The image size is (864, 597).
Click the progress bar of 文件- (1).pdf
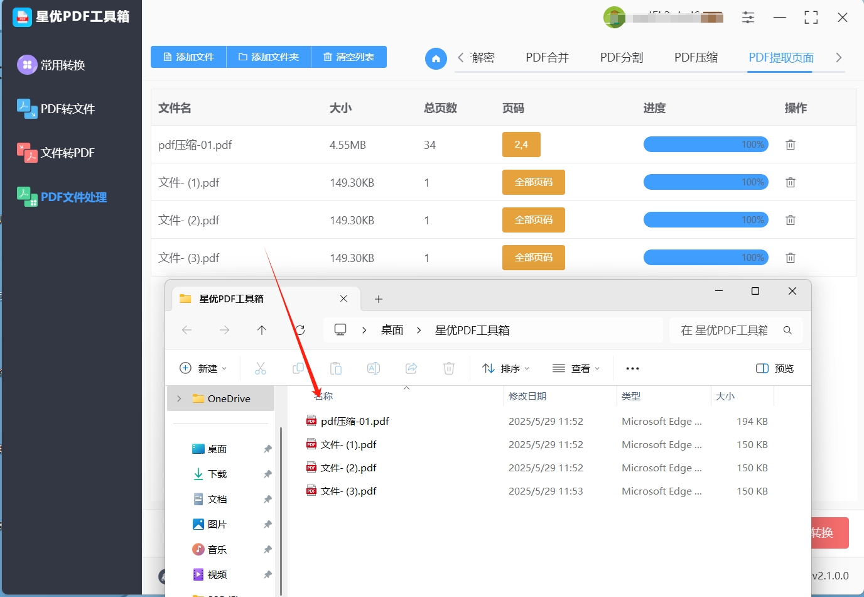pos(706,182)
